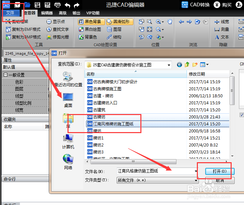244x205 pixels.
Task: Click the open folder icon in title bar
Action: pyautogui.click(x=27, y=5)
